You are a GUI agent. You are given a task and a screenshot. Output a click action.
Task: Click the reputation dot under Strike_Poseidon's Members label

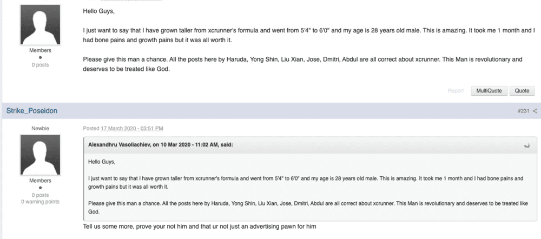[41, 188]
